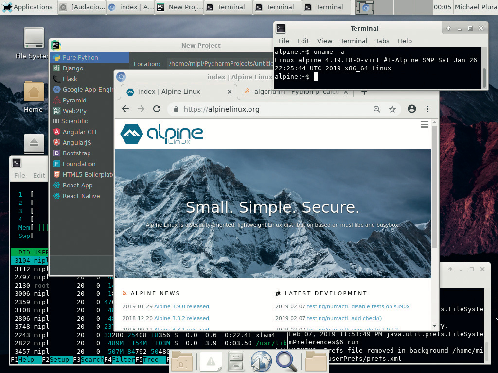Click the Scientific project icon

click(56, 121)
